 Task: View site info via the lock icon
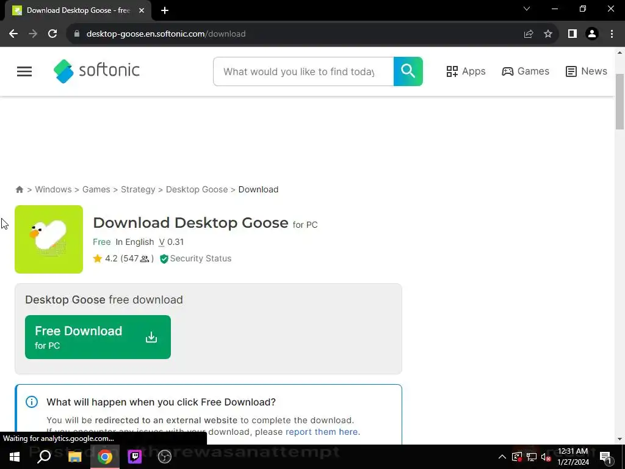click(x=77, y=34)
